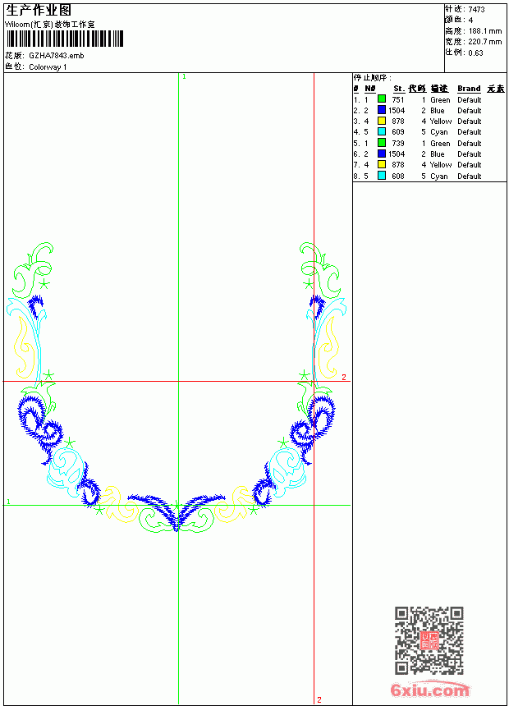Click the St. column header
Image resolution: width=509 pixels, height=706 pixels.
(399, 89)
